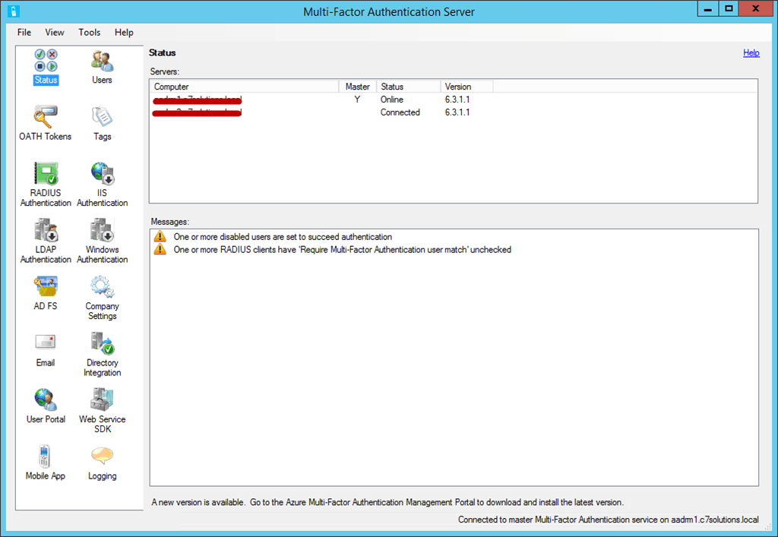Click the 'A new version is available' notice
The height and width of the screenshot is (537, 778).
[x=387, y=502]
